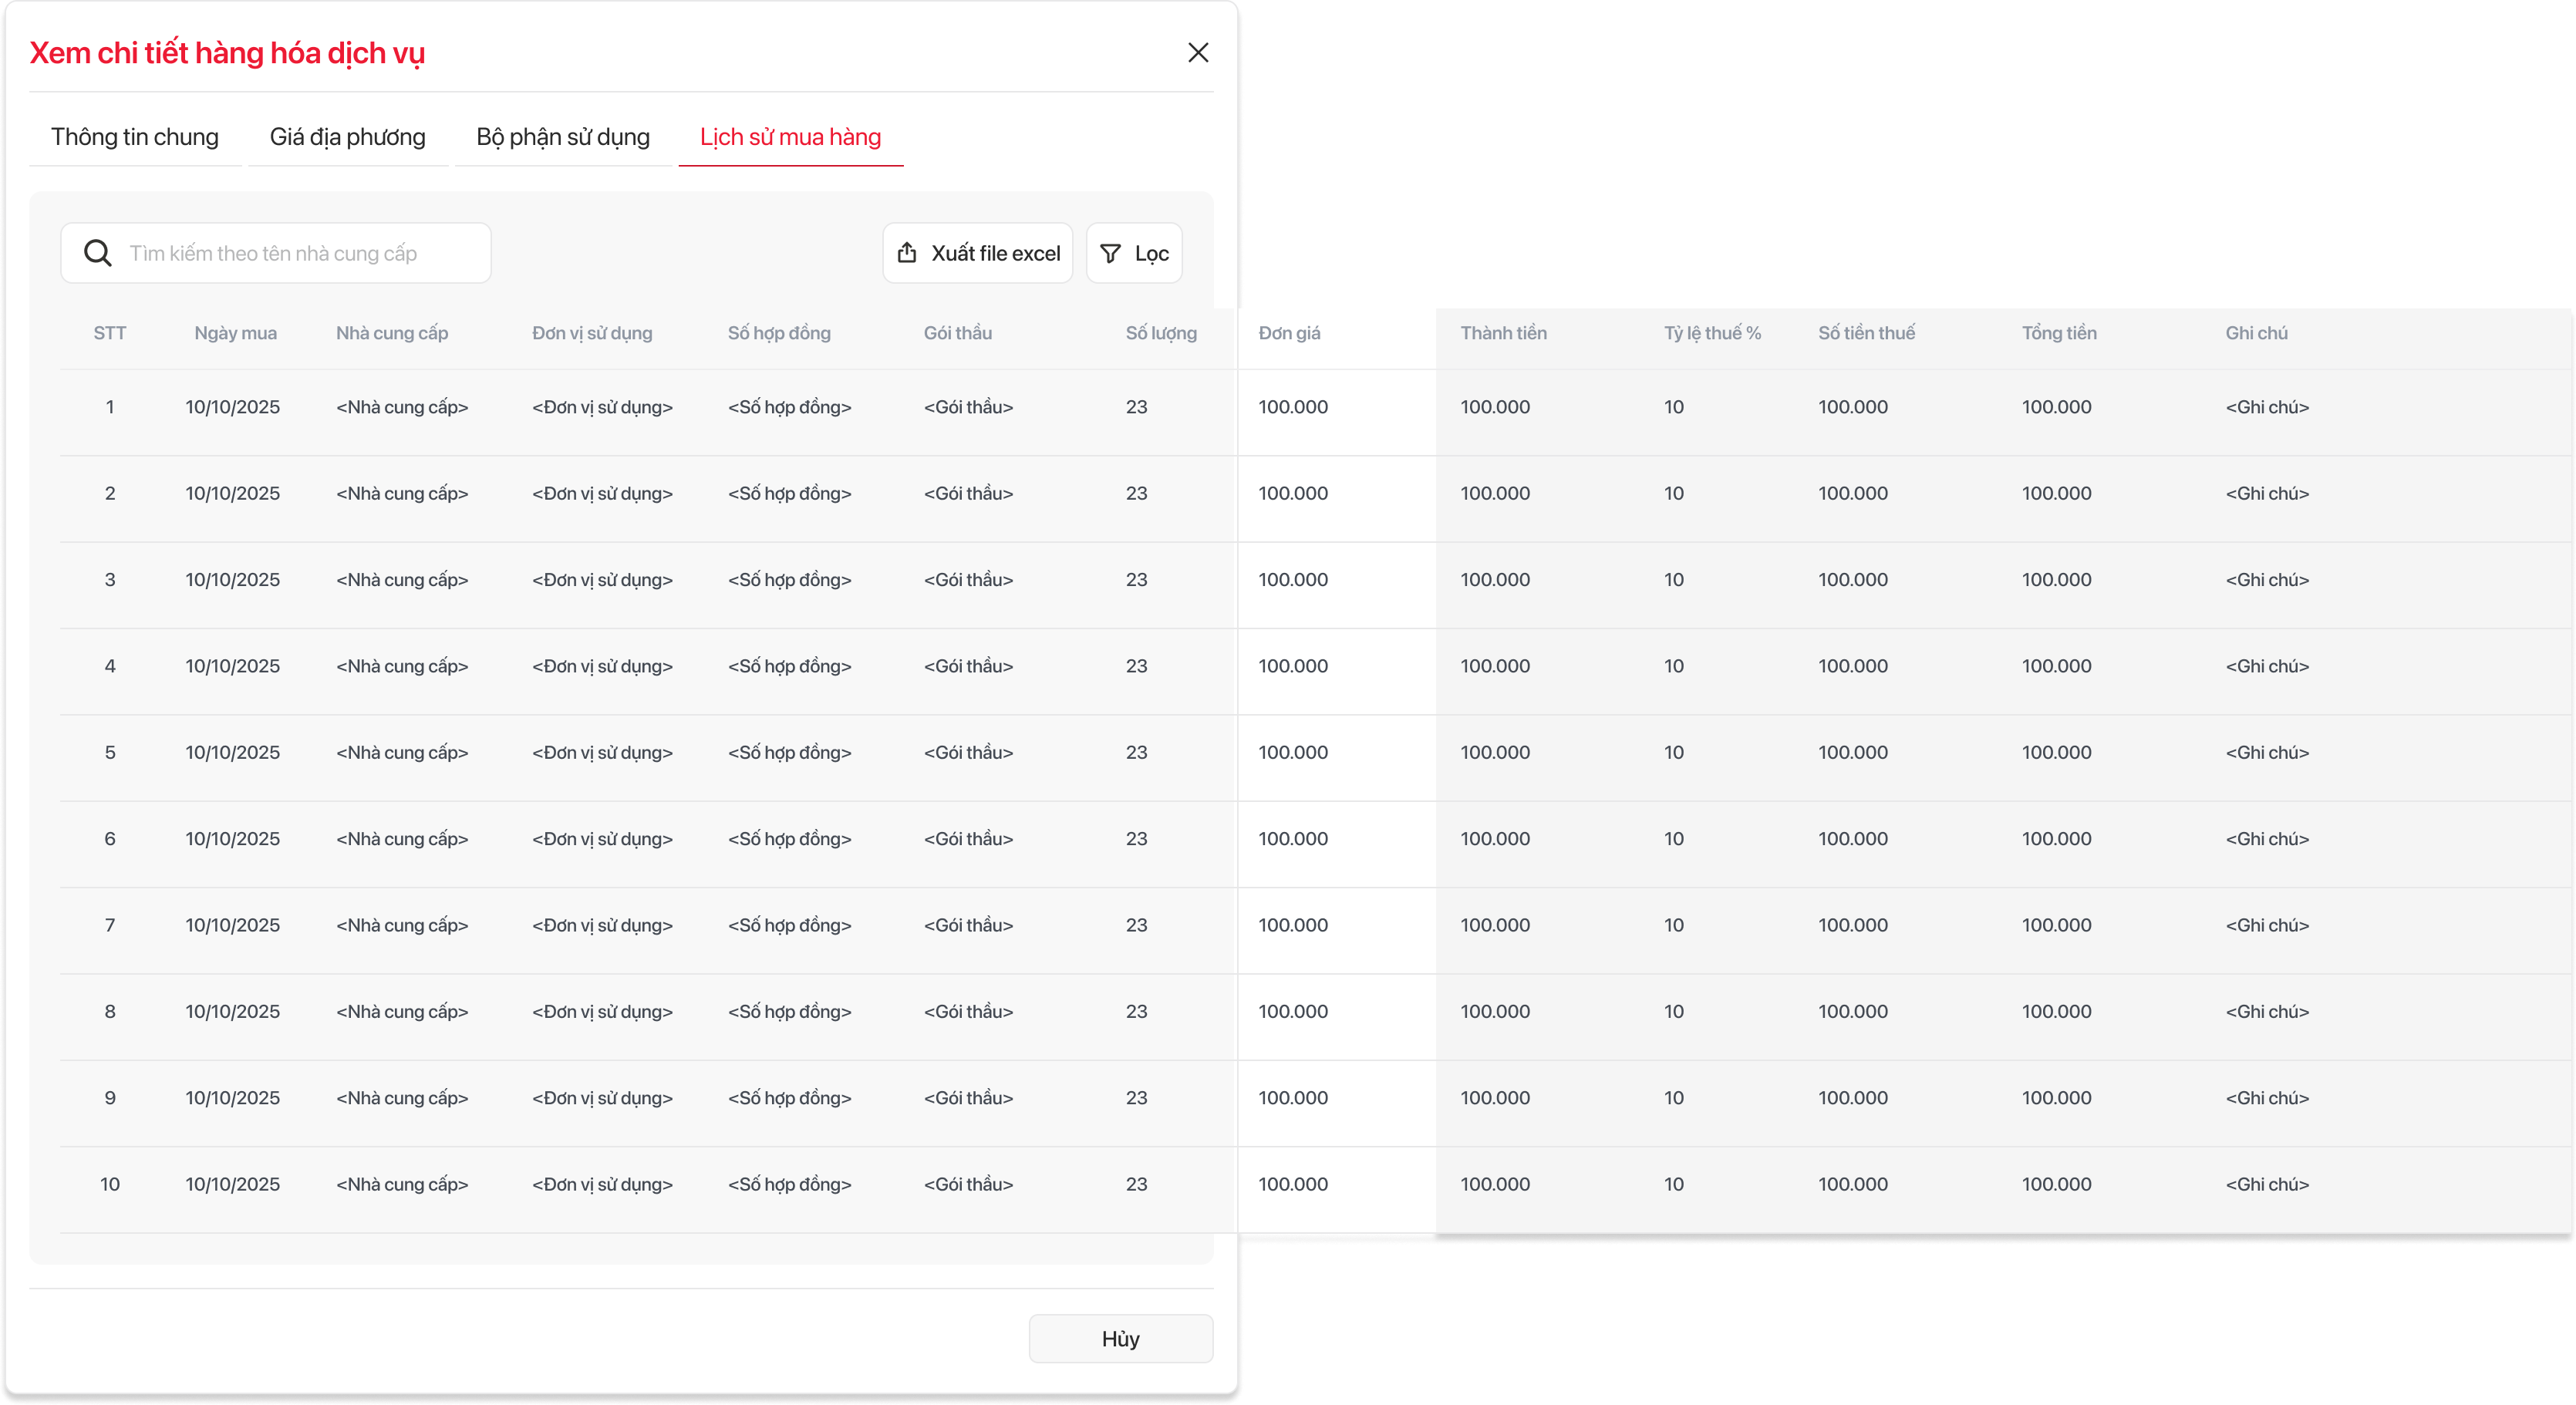Click the Nhà cung cấp column header
The width and height of the screenshot is (2576, 1405).
click(392, 333)
